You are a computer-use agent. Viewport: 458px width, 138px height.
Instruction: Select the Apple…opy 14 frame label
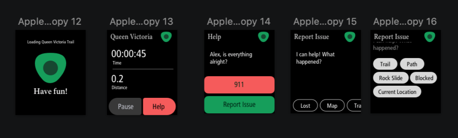click(239, 22)
